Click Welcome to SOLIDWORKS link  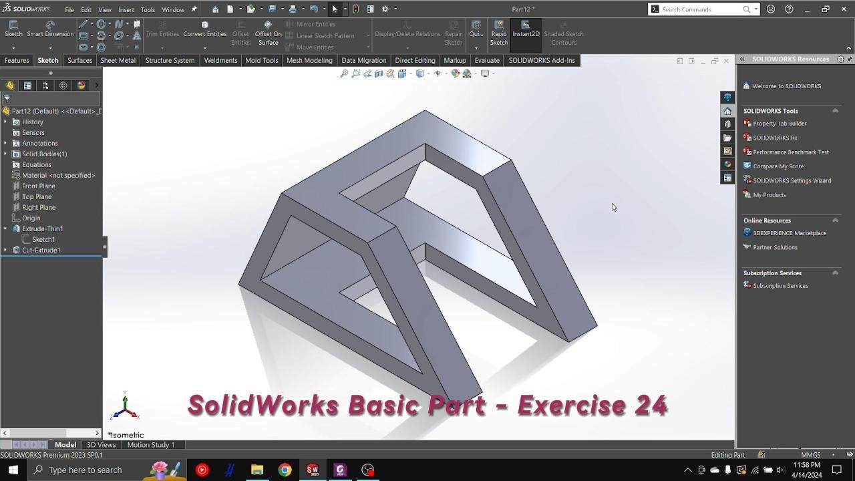pos(786,86)
